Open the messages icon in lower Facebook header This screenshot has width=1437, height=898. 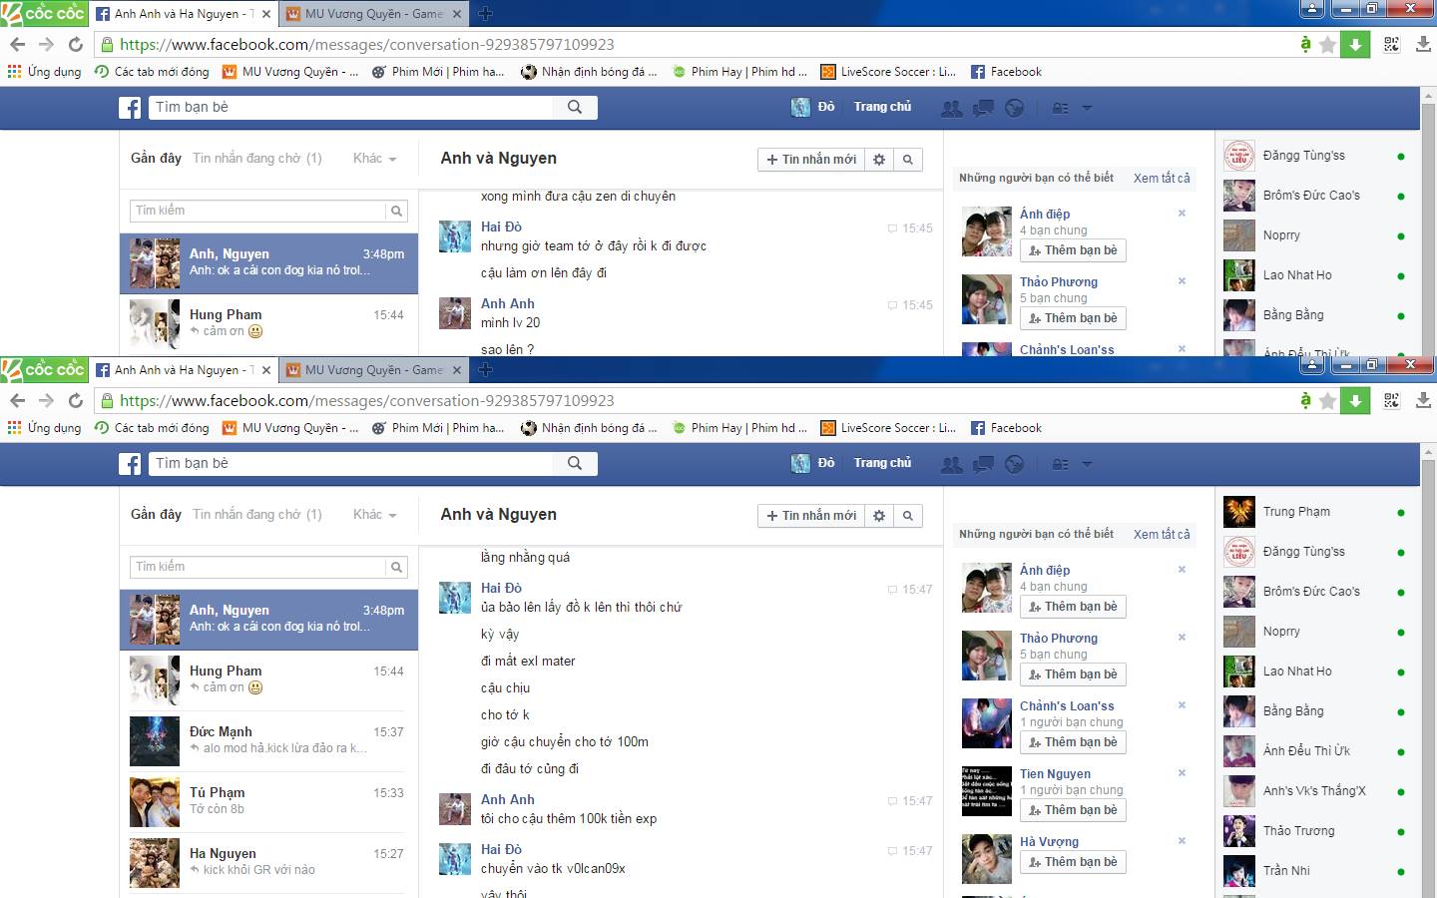tap(984, 464)
